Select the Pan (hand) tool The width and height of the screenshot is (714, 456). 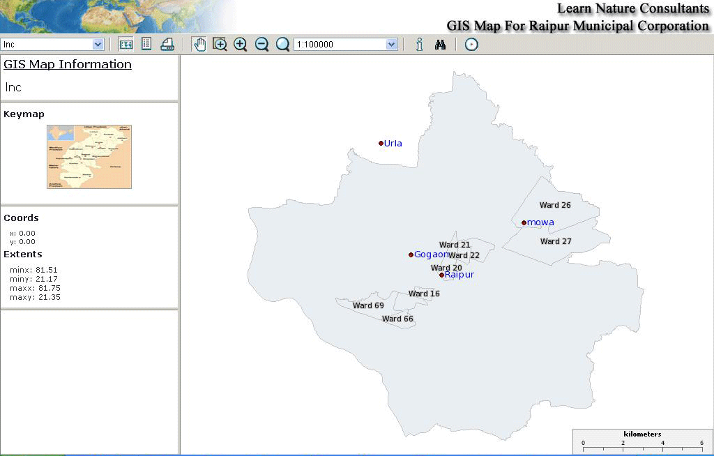[x=199, y=44]
